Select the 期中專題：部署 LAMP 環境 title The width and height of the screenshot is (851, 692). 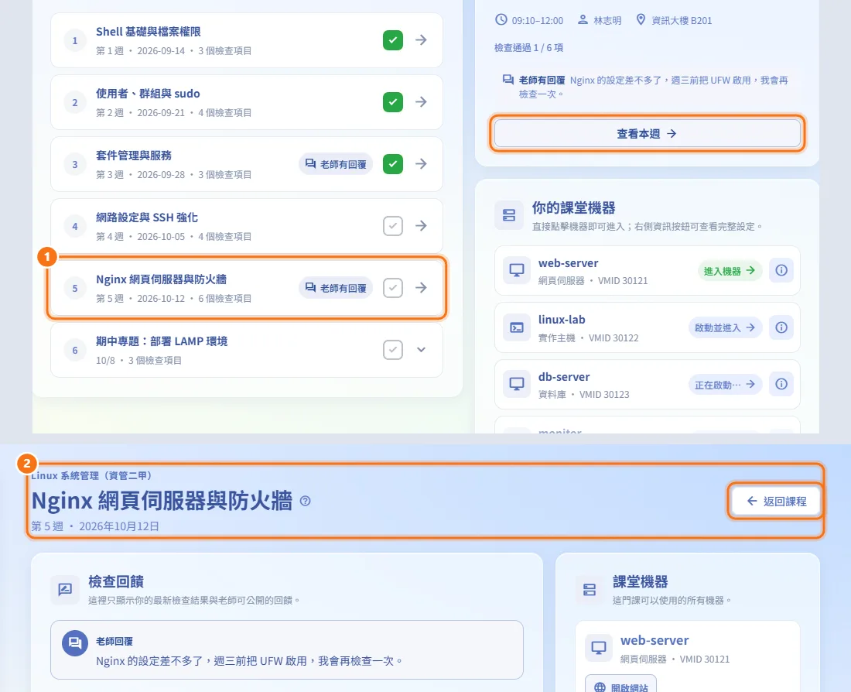point(162,341)
